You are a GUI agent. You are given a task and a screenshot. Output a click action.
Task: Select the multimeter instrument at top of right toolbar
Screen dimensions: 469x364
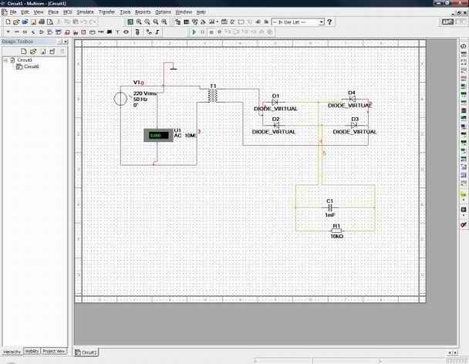click(463, 47)
